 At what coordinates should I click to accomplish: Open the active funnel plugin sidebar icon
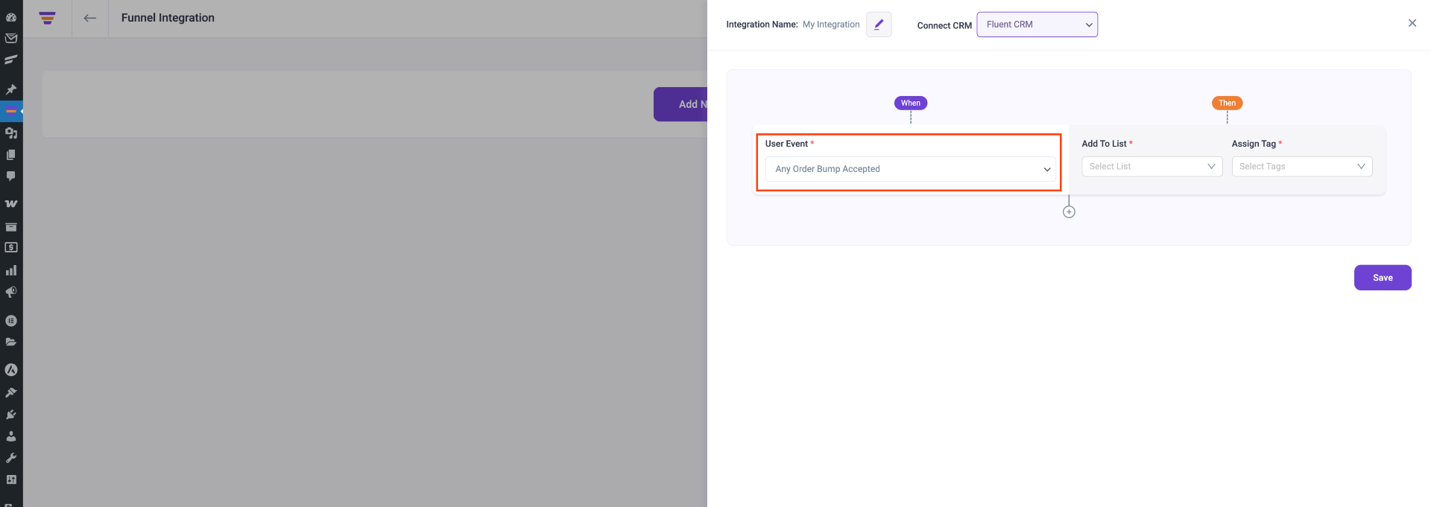pyautogui.click(x=11, y=111)
